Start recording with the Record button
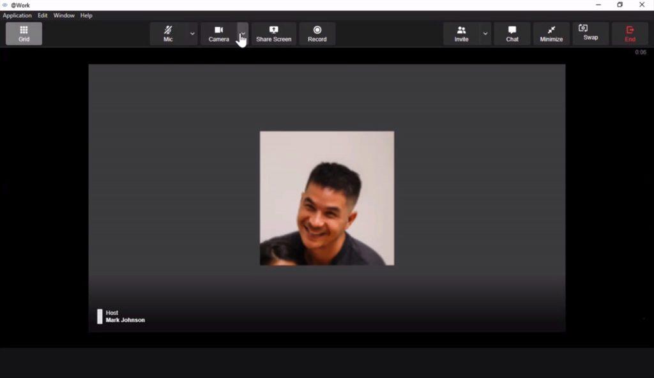 [x=317, y=33]
